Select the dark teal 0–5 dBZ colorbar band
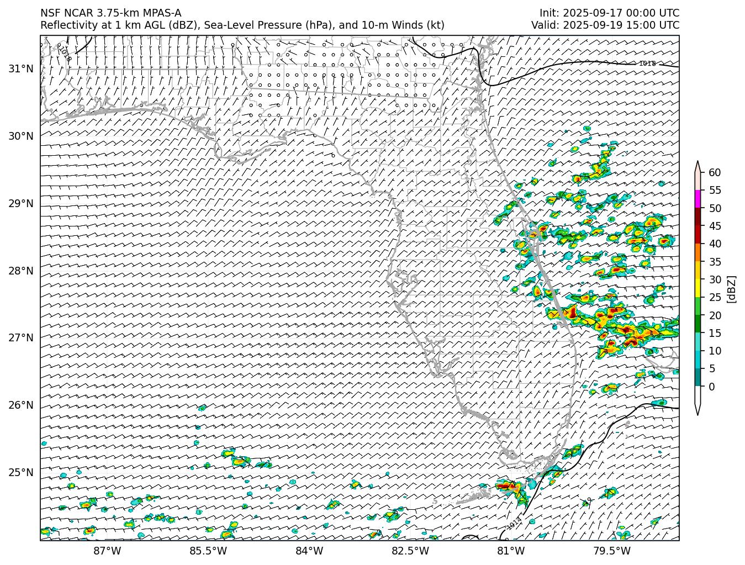This screenshot has height=565, width=745. [x=698, y=377]
